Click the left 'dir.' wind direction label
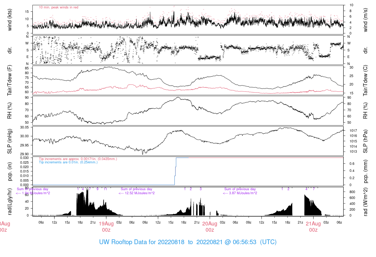This screenshot has width=376, height=257. coord(10,50)
